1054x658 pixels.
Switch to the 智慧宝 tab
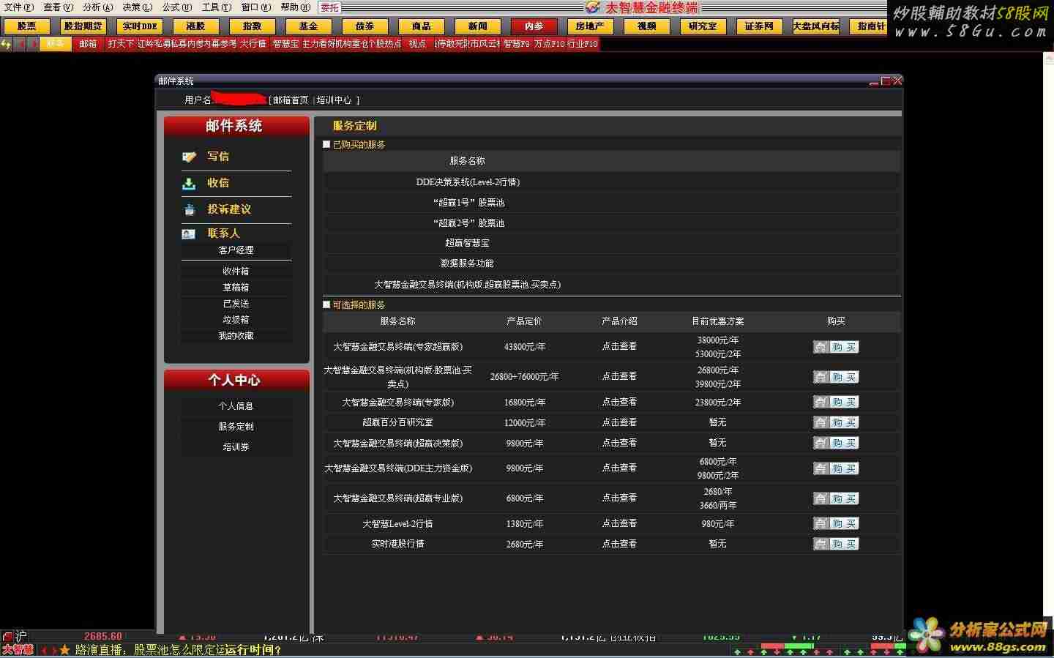click(x=285, y=44)
